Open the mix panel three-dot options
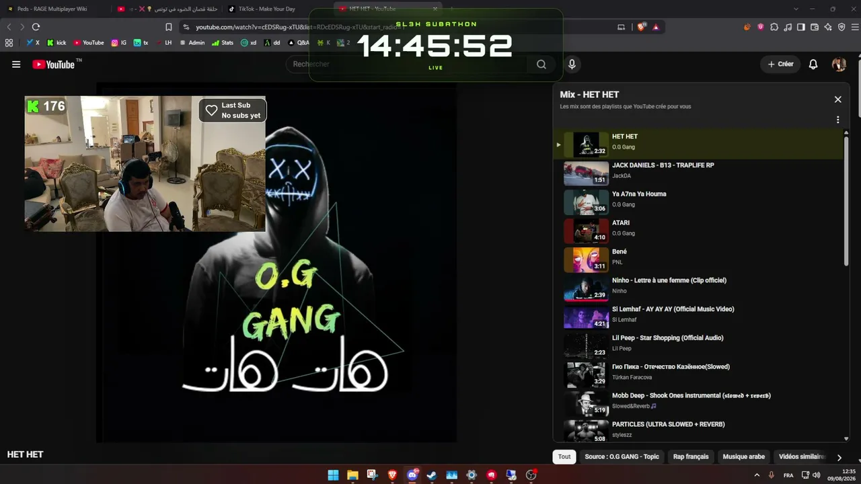 837,120
